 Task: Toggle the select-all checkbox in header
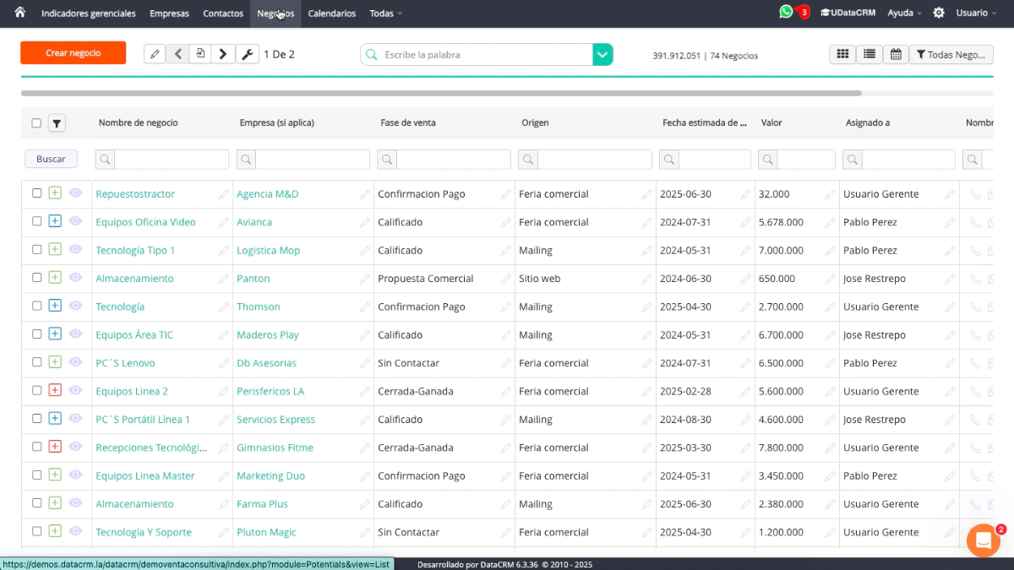[36, 123]
